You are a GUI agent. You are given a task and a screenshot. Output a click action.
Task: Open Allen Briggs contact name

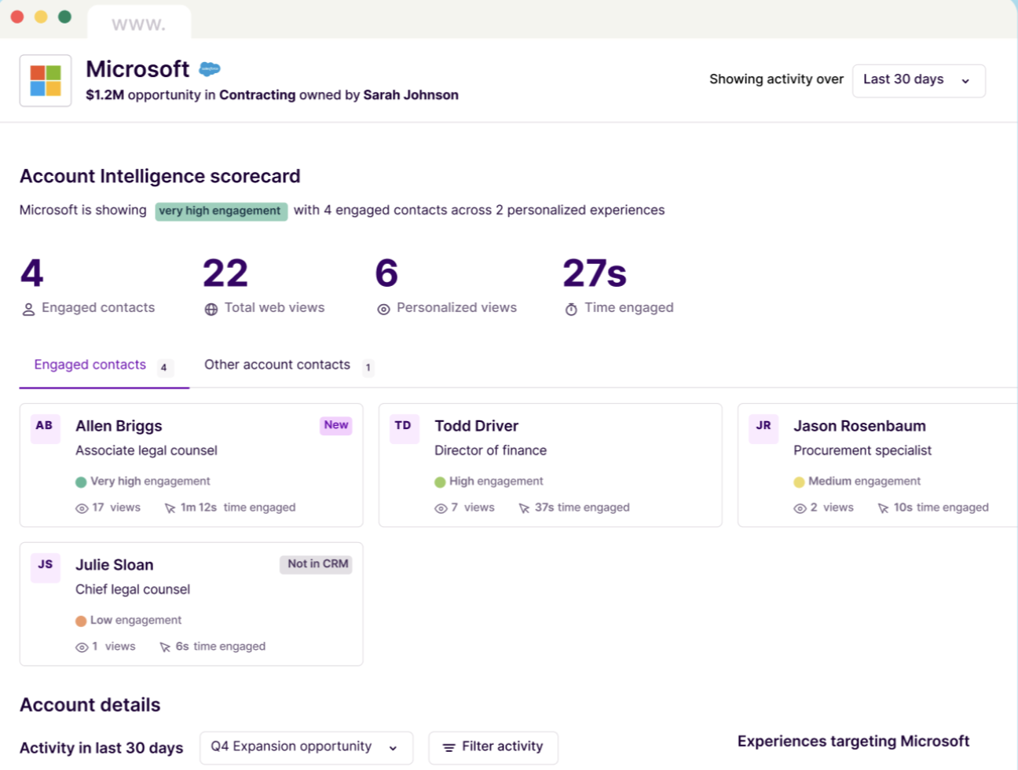pyautogui.click(x=119, y=426)
